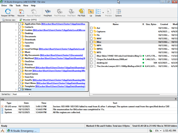The width and height of the screenshot is (178, 133).
Task: Click the Recover toolbar icon
Action: 21,12
